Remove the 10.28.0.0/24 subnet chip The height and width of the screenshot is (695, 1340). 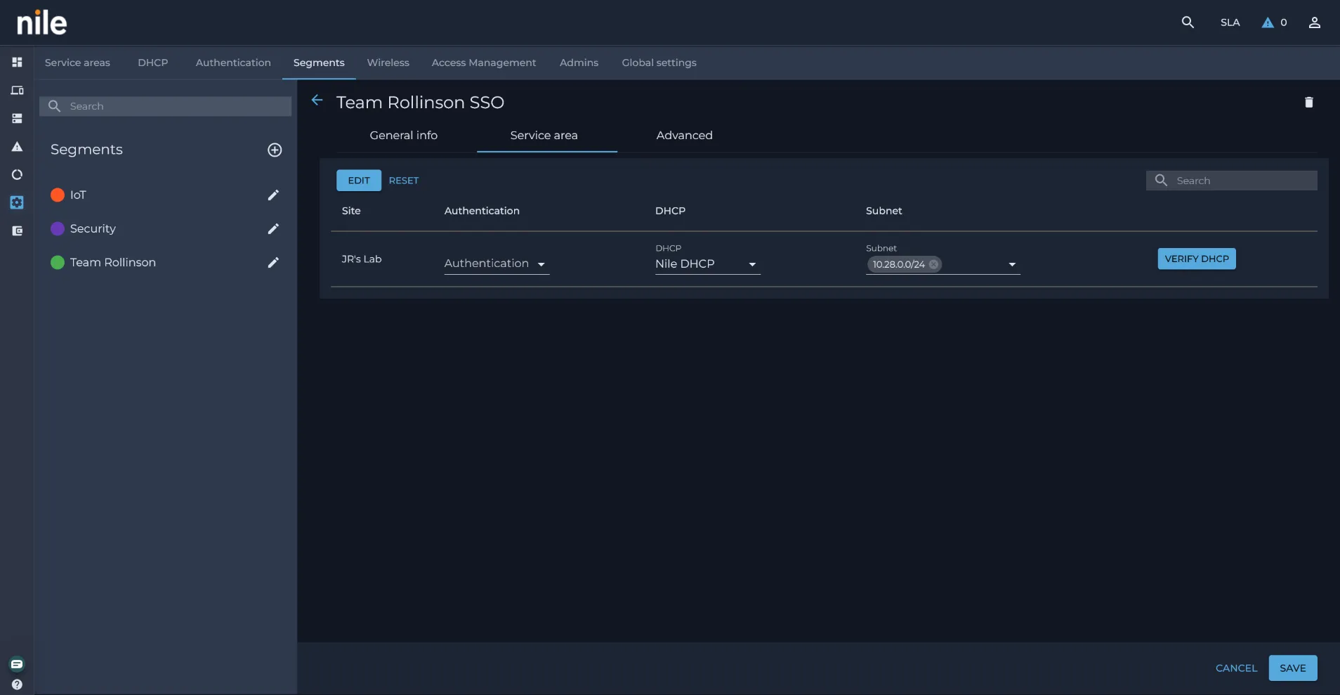(933, 264)
